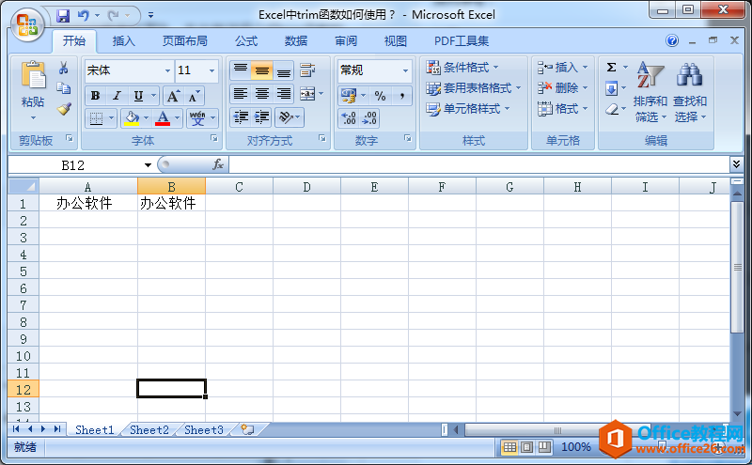Align text to top of cell
The width and height of the screenshot is (752, 465).
[241, 70]
